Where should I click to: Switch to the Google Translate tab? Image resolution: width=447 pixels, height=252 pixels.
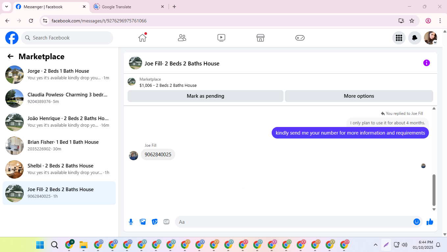click(x=129, y=7)
